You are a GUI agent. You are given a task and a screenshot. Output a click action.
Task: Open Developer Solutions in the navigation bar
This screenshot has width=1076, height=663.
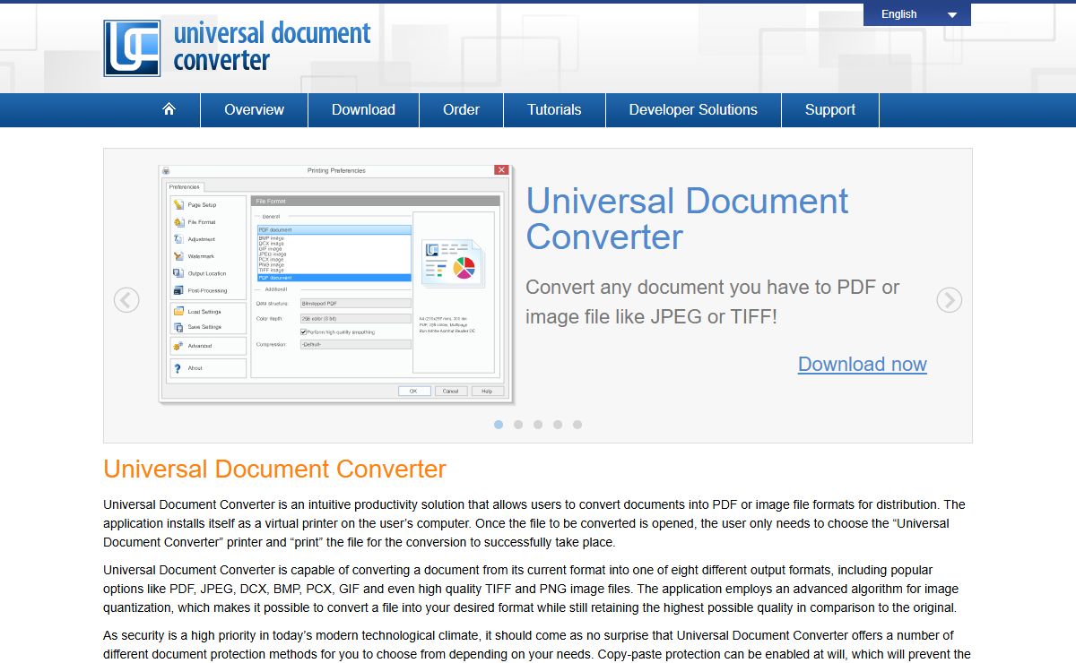click(693, 109)
